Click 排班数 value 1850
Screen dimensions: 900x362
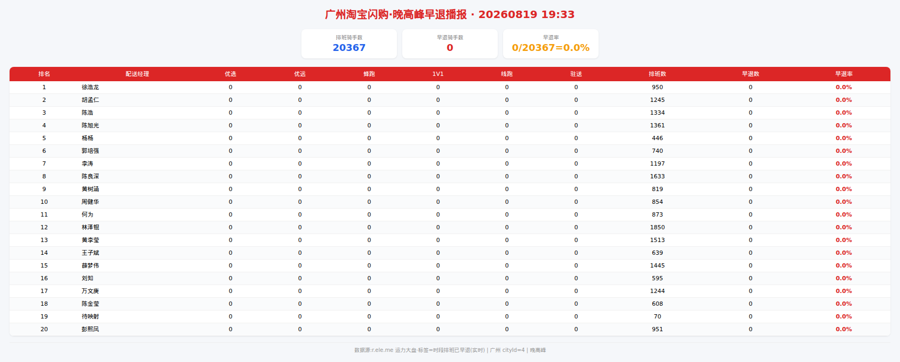click(x=657, y=227)
